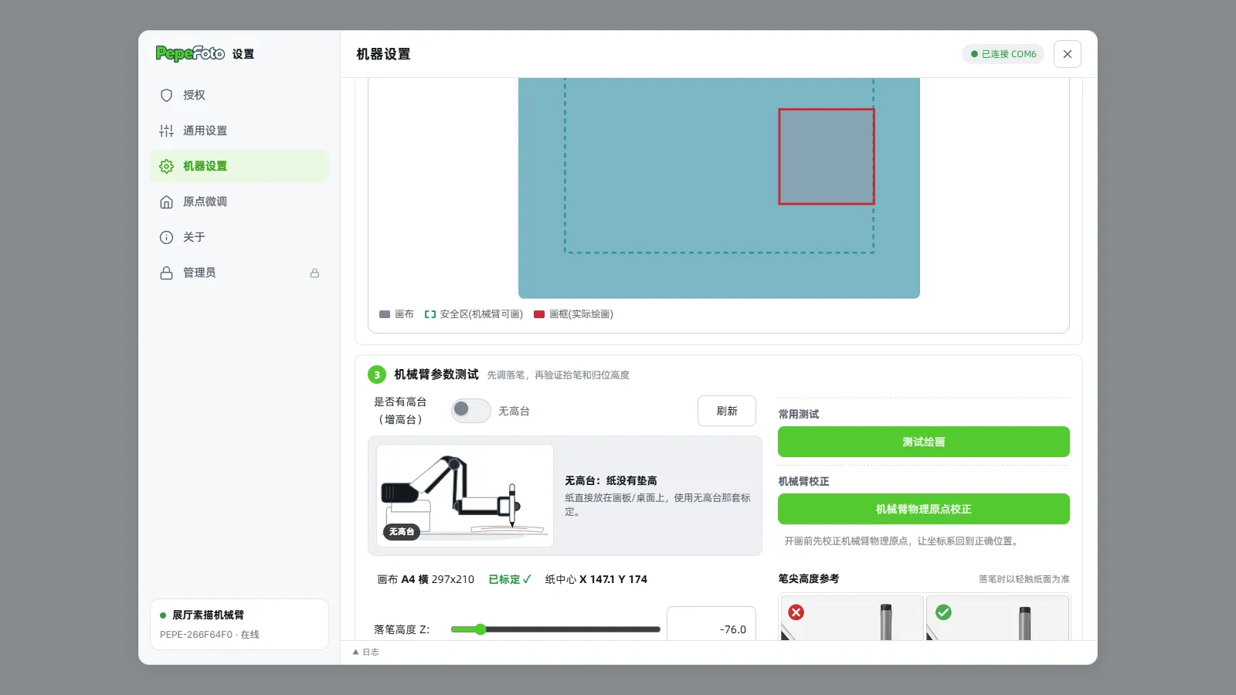Viewport: 1236px width, 695px height.
Task: Go to the 原点微调 page
Action: point(239,202)
